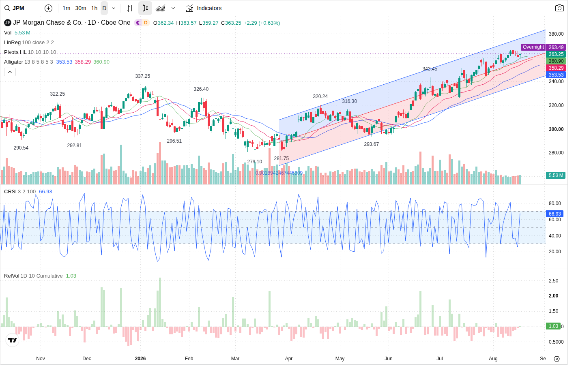Collapse the indicator legend list
576x385 pixels.
(10, 72)
